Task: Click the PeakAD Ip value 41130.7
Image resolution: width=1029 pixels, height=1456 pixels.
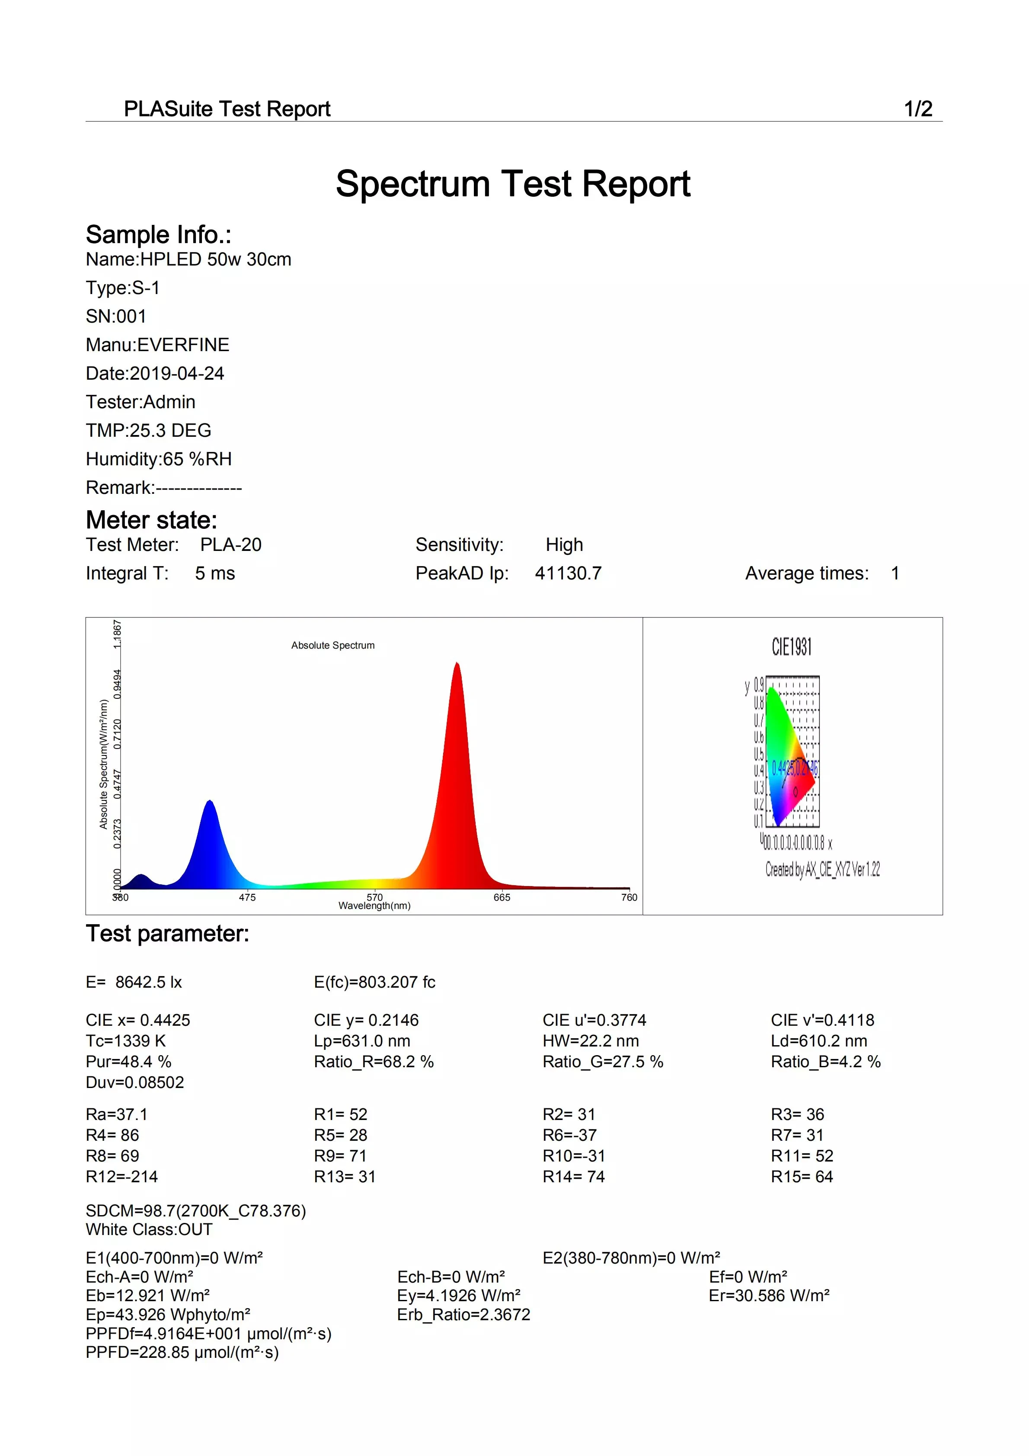Action: point(567,573)
